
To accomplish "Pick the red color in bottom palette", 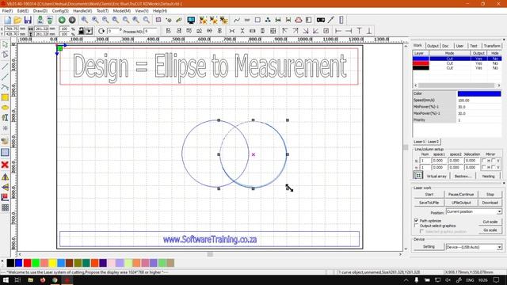I will point(27,263).
